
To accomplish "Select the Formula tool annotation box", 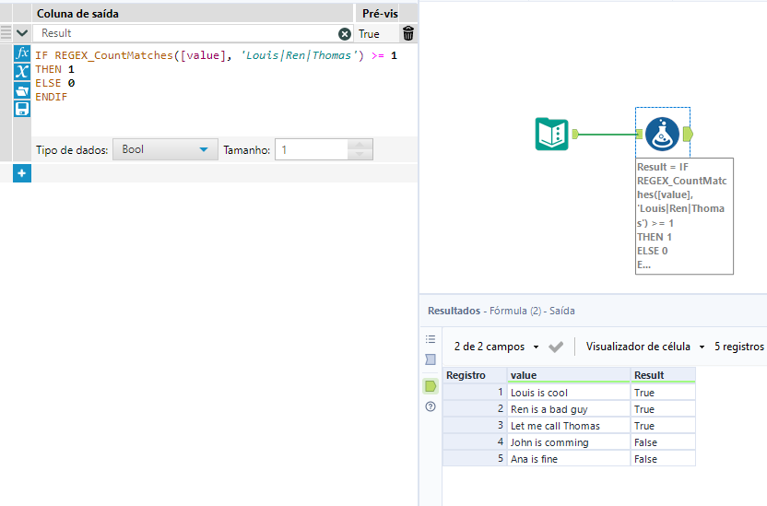I will pyautogui.click(x=684, y=216).
